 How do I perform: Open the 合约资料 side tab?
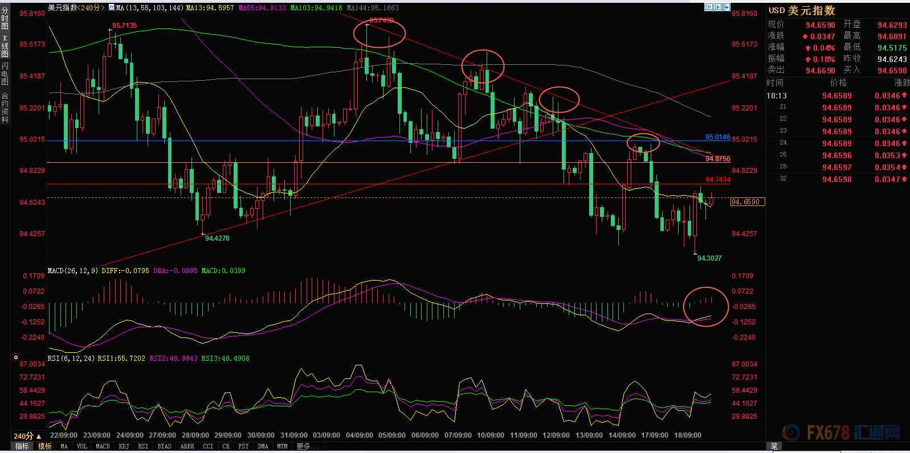(x=5, y=108)
